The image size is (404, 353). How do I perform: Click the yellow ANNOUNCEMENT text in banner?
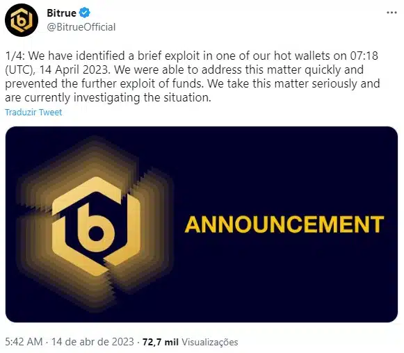click(284, 224)
